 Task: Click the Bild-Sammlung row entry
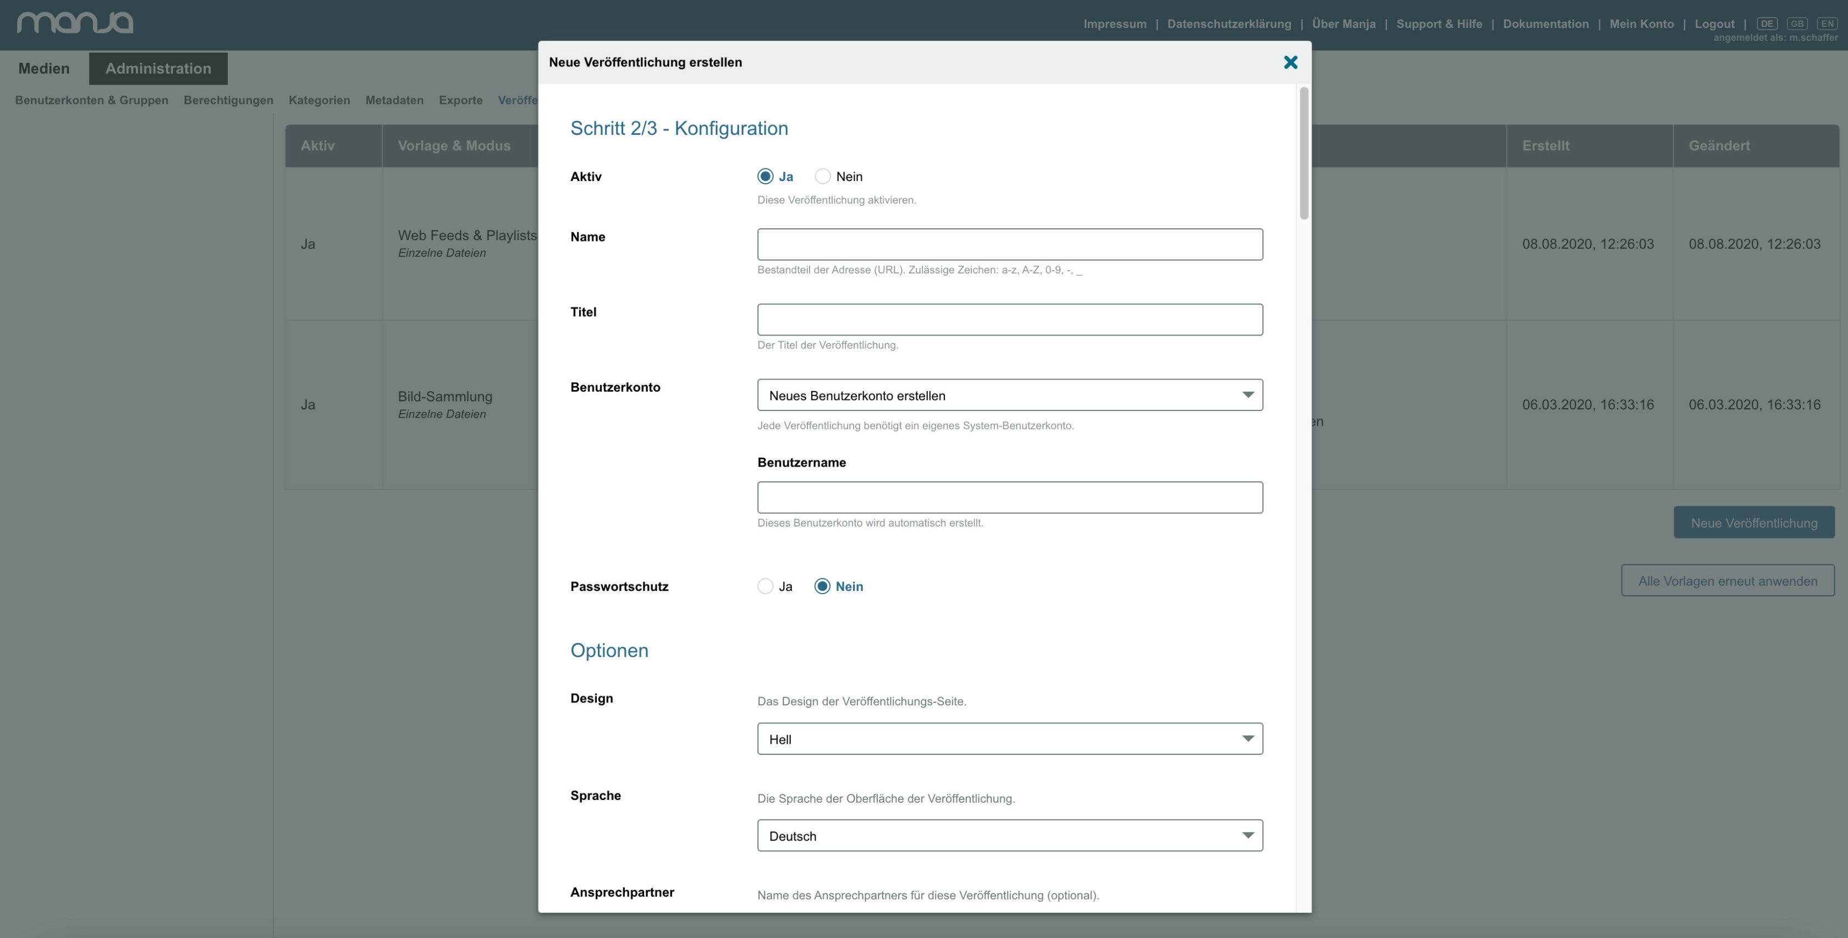coord(445,397)
